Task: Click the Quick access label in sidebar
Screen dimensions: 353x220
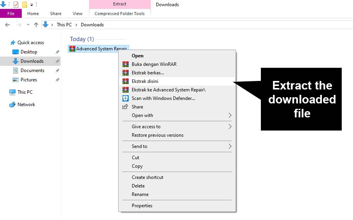Action: point(31,43)
